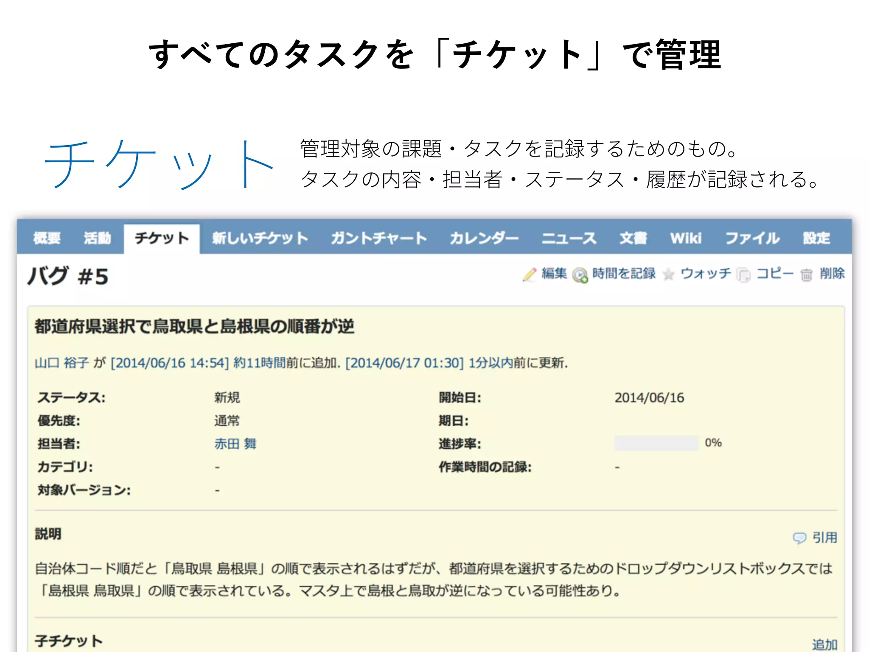The height and width of the screenshot is (652, 869).
Task: Click the カテゴリ: label
Action: click(x=65, y=467)
